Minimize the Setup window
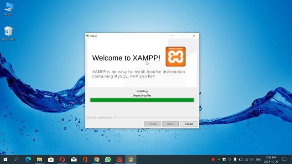 [x=172, y=36]
